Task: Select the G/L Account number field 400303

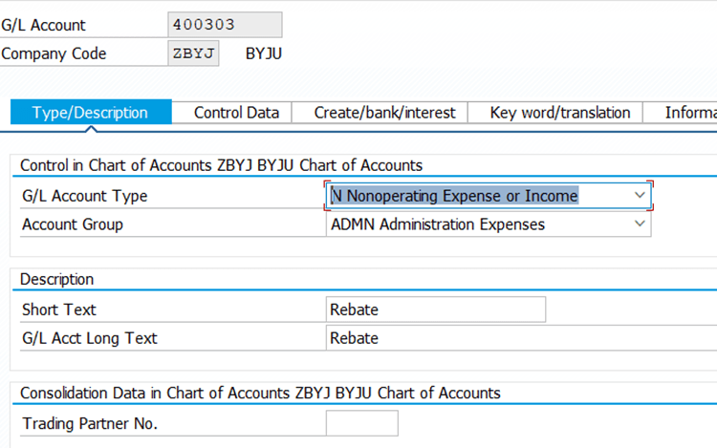Action: coord(225,25)
